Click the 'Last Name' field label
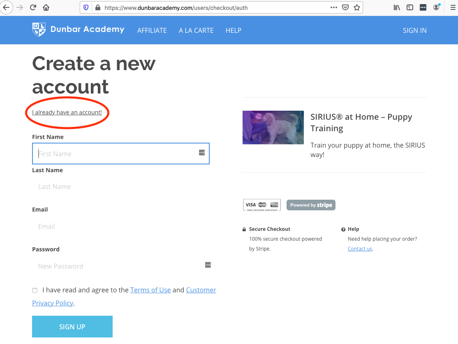 click(x=48, y=170)
